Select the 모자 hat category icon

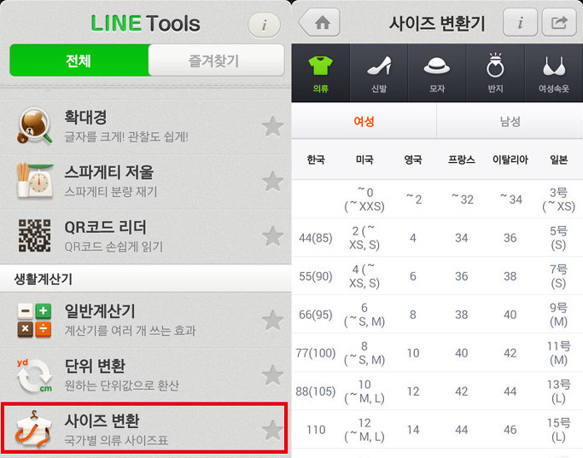(x=437, y=72)
